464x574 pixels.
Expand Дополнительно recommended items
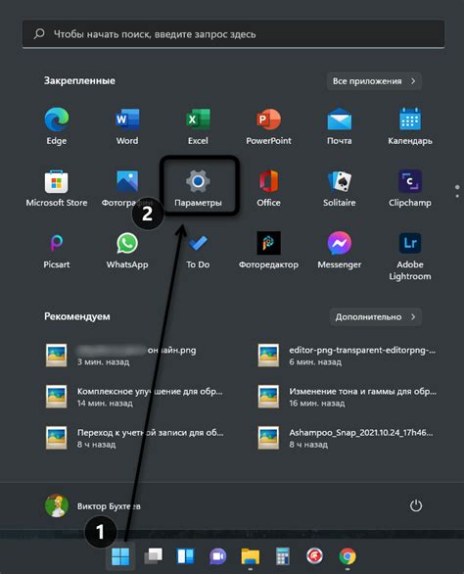(x=376, y=316)
